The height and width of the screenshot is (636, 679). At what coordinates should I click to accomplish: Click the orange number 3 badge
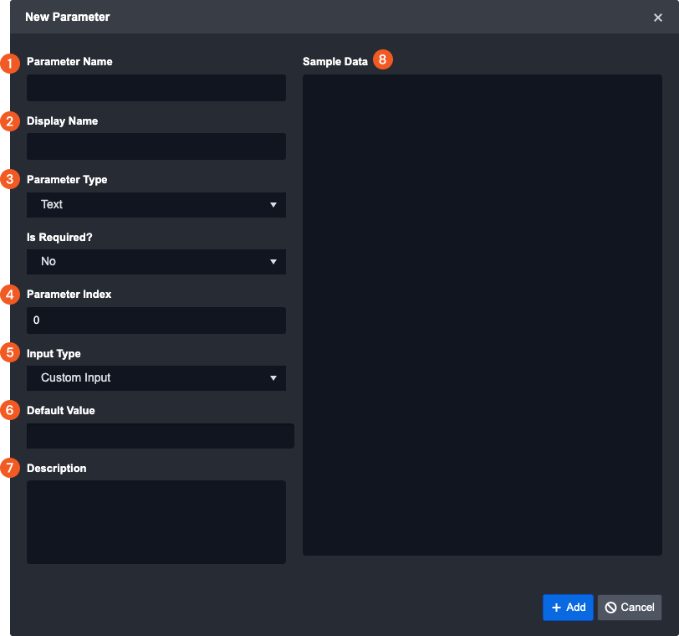10,179
